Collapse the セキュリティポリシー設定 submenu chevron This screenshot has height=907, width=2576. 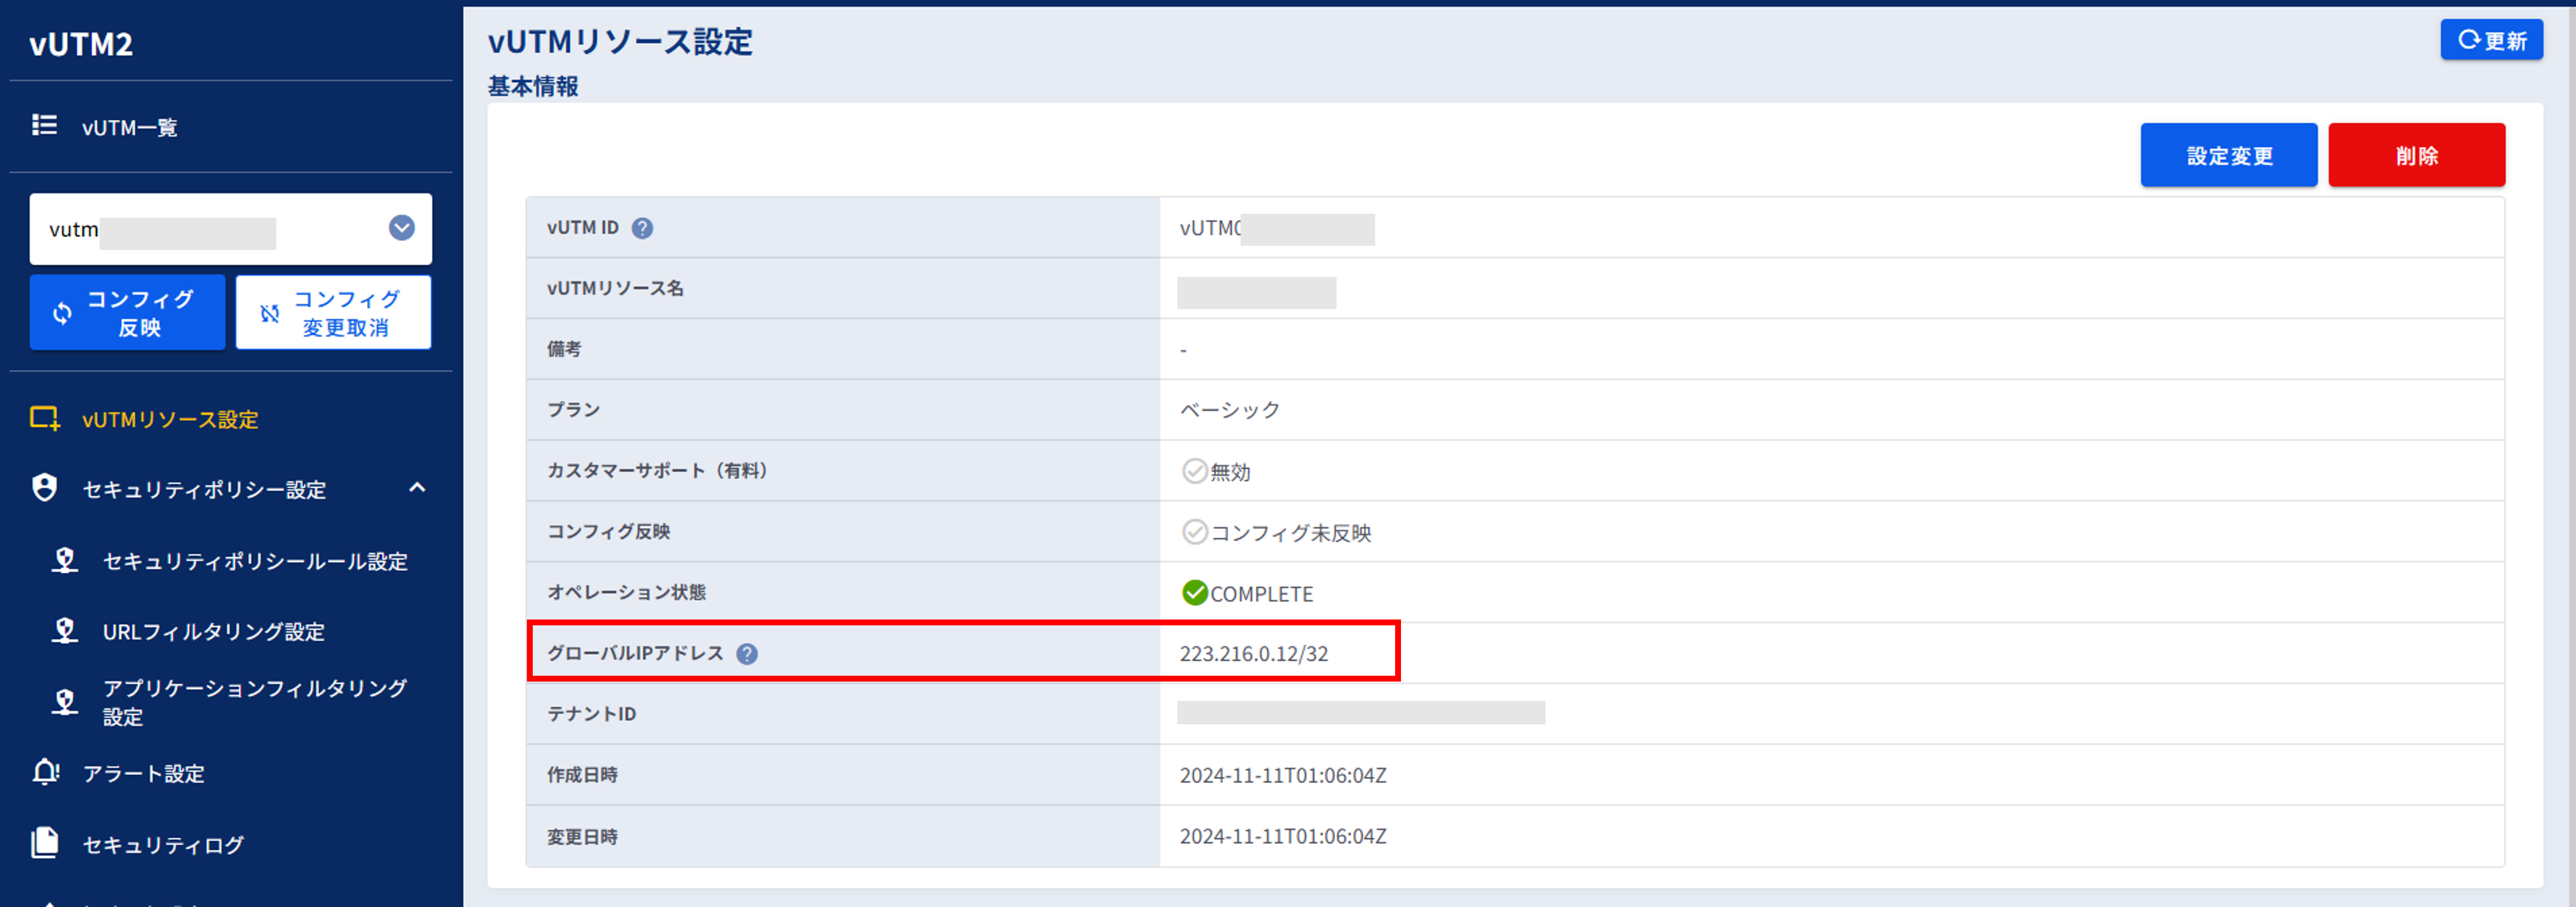click(x=417, y=488)
